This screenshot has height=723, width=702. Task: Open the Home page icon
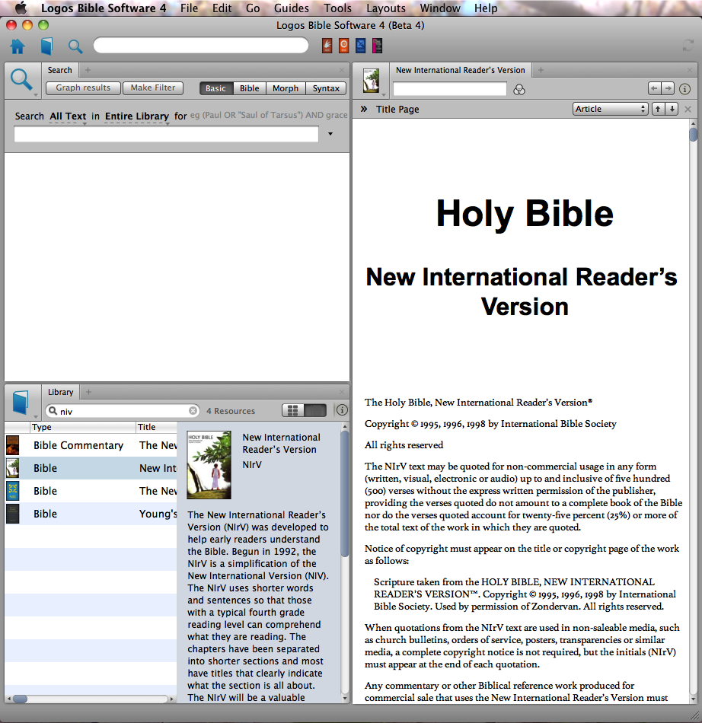18,46
